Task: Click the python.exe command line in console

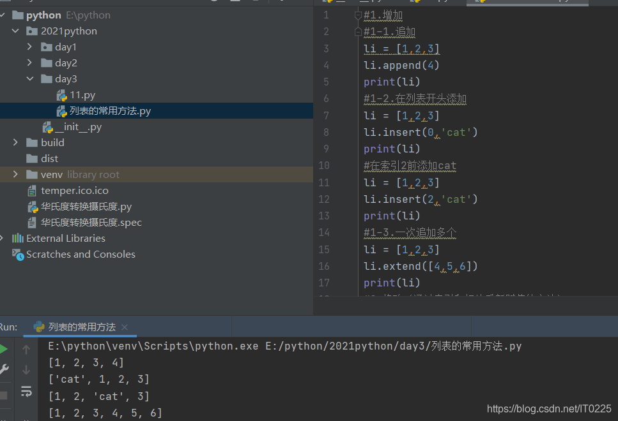Action: click(x=285, y=346)
